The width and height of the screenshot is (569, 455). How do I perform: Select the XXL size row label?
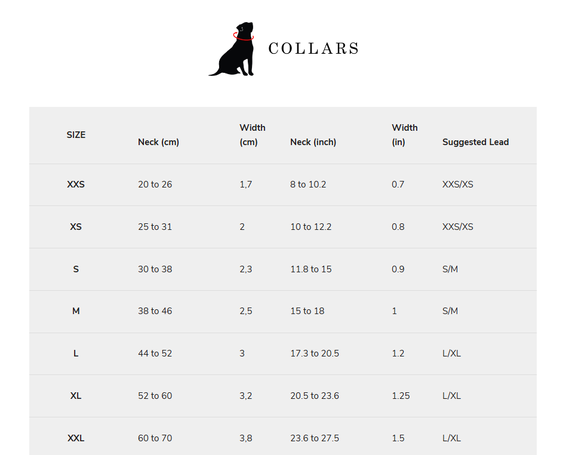(x=76, y=438)
